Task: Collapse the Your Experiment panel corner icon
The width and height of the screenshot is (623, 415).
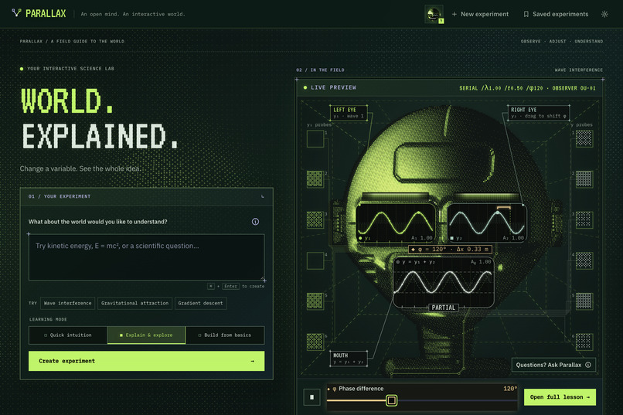Action: pyautogui.click(x=263, y=196)
